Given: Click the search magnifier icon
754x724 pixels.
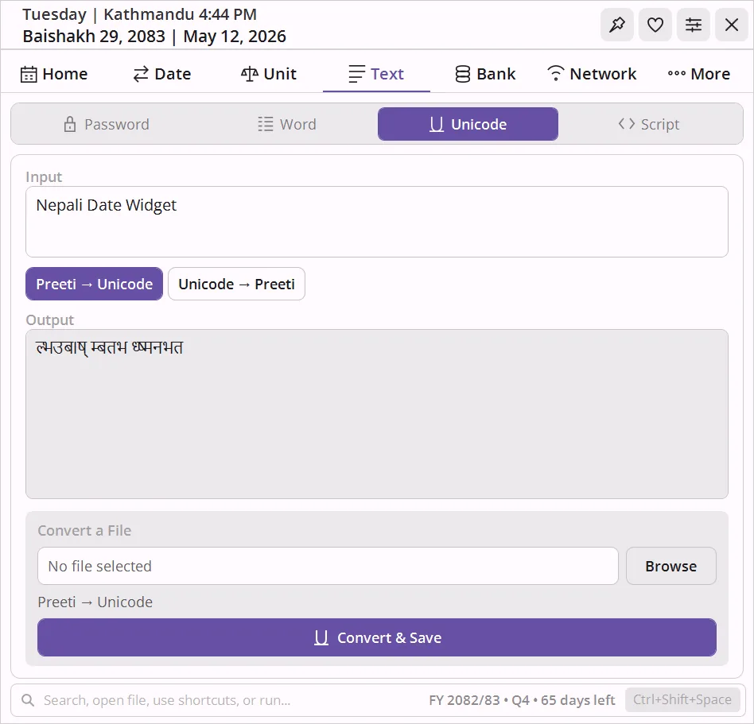Looking at the screenshot, I should pyautogui.click(x=28, y=700).
